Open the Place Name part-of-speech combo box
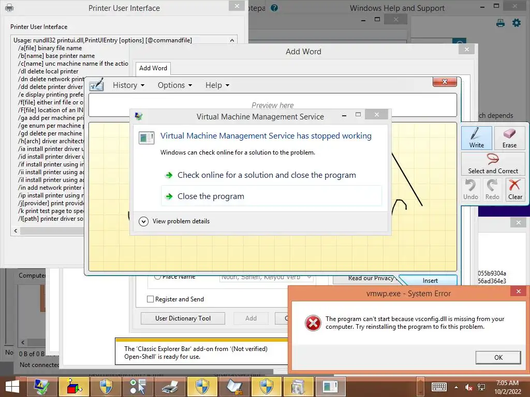 pyautogui.click(x=267, y=277)
